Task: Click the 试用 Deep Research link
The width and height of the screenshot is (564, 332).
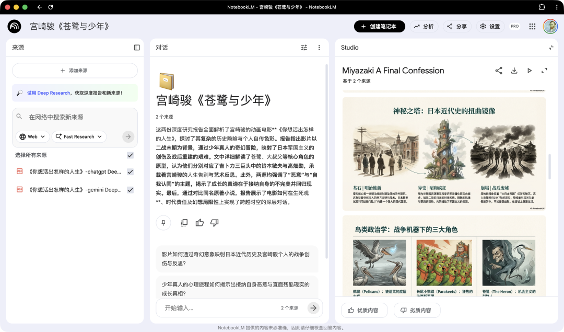Action: click(x=49, y=93)
